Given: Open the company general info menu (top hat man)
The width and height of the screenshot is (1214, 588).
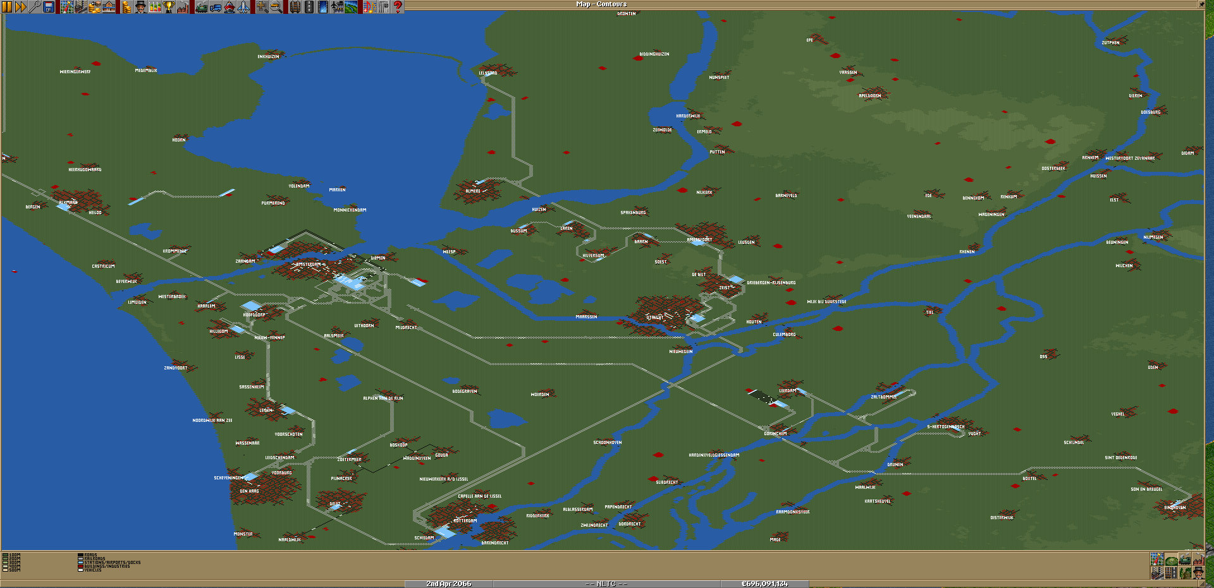Looking at the screenshot, I should point(140,7).
